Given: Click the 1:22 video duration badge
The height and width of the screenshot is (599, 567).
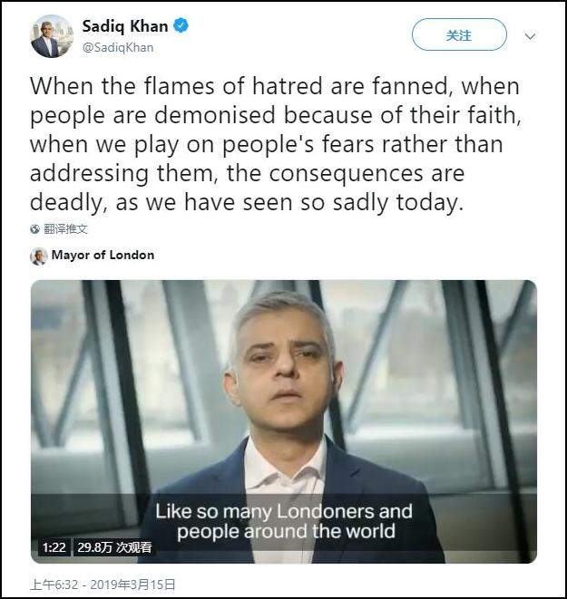Looking at the screenshot, I should (54, 547).
